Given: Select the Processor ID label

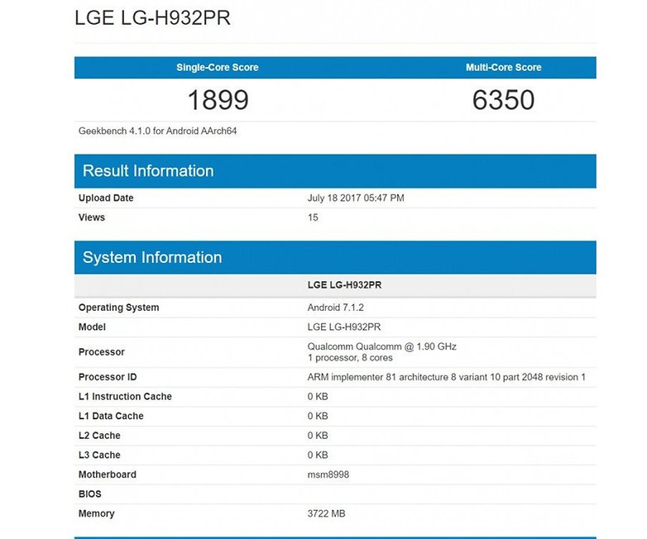Looking at the screenshot, I should 108,377.
